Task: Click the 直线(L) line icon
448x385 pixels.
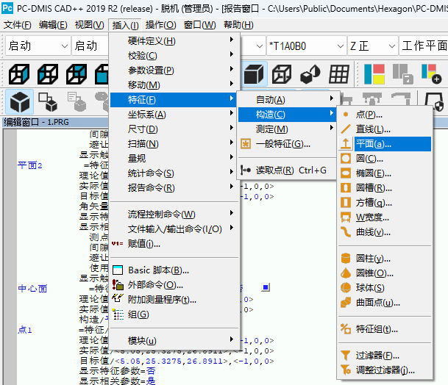Action: [x=346, y=129]
